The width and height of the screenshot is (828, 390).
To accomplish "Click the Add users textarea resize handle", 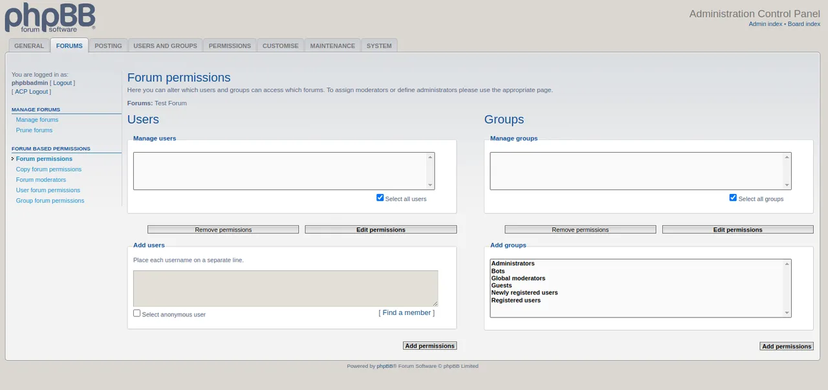I will click(x=435, y=303).
